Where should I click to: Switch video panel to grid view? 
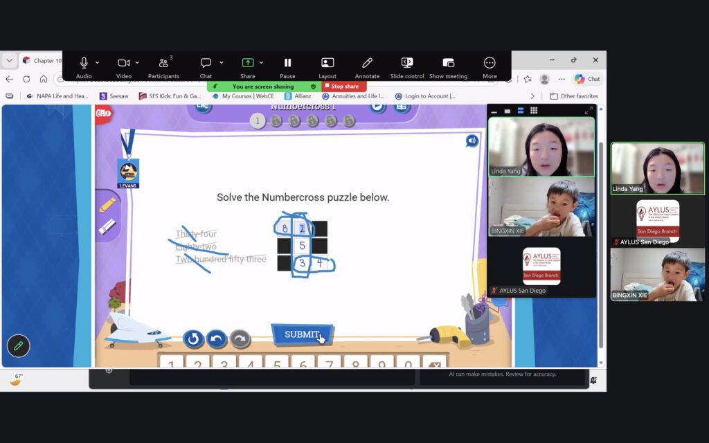click(534, 111)
